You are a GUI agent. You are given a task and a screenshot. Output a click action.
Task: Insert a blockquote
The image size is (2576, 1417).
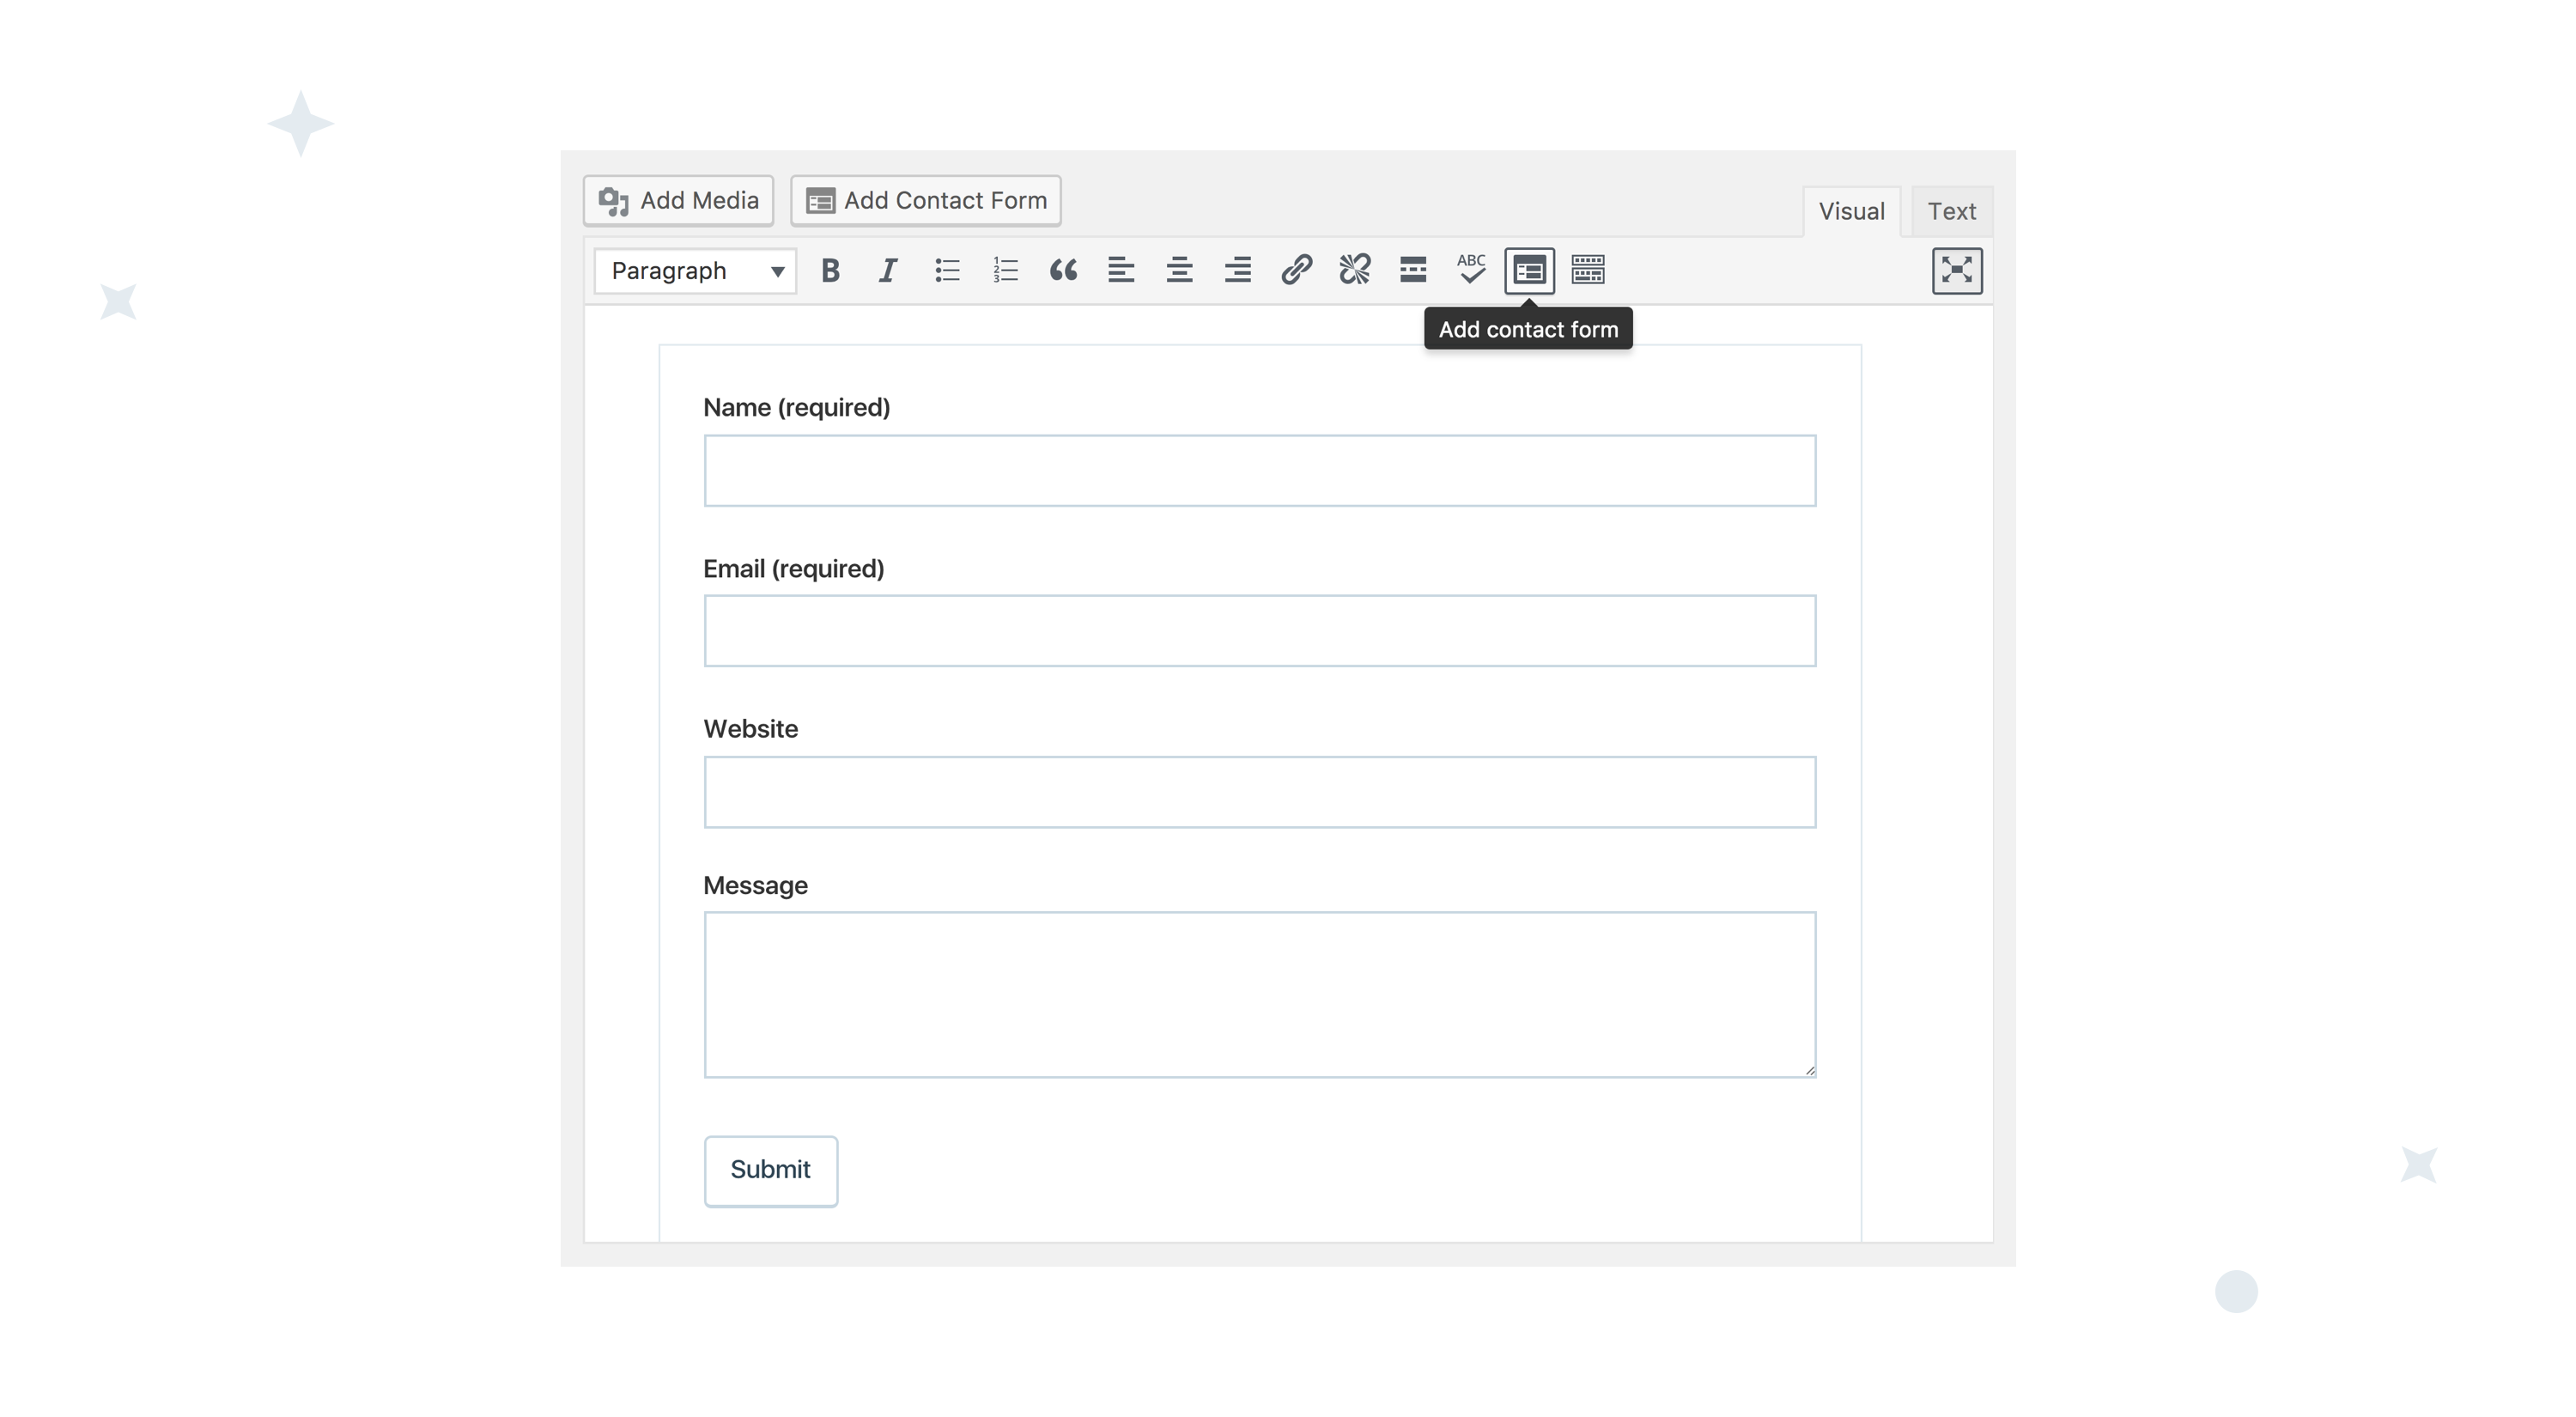click(1063, 270)
